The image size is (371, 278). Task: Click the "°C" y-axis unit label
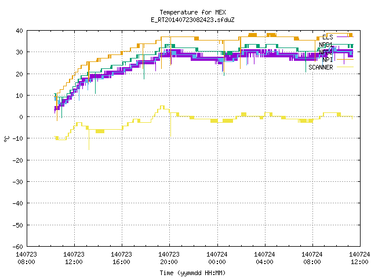point(6,139)
